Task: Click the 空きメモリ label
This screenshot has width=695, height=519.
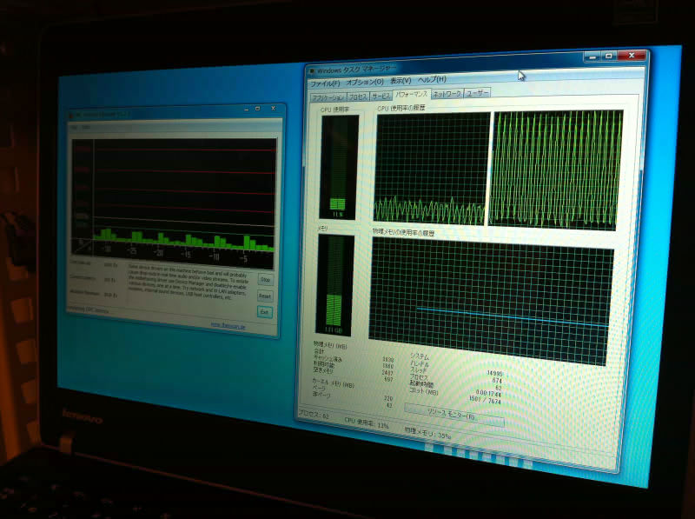Action: pyautogui.click(x=323, y=370)
